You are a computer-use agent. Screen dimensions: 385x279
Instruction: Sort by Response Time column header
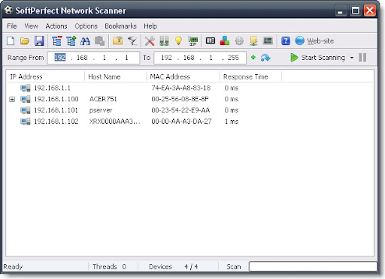pyautogui.click(x=250, y=76)
